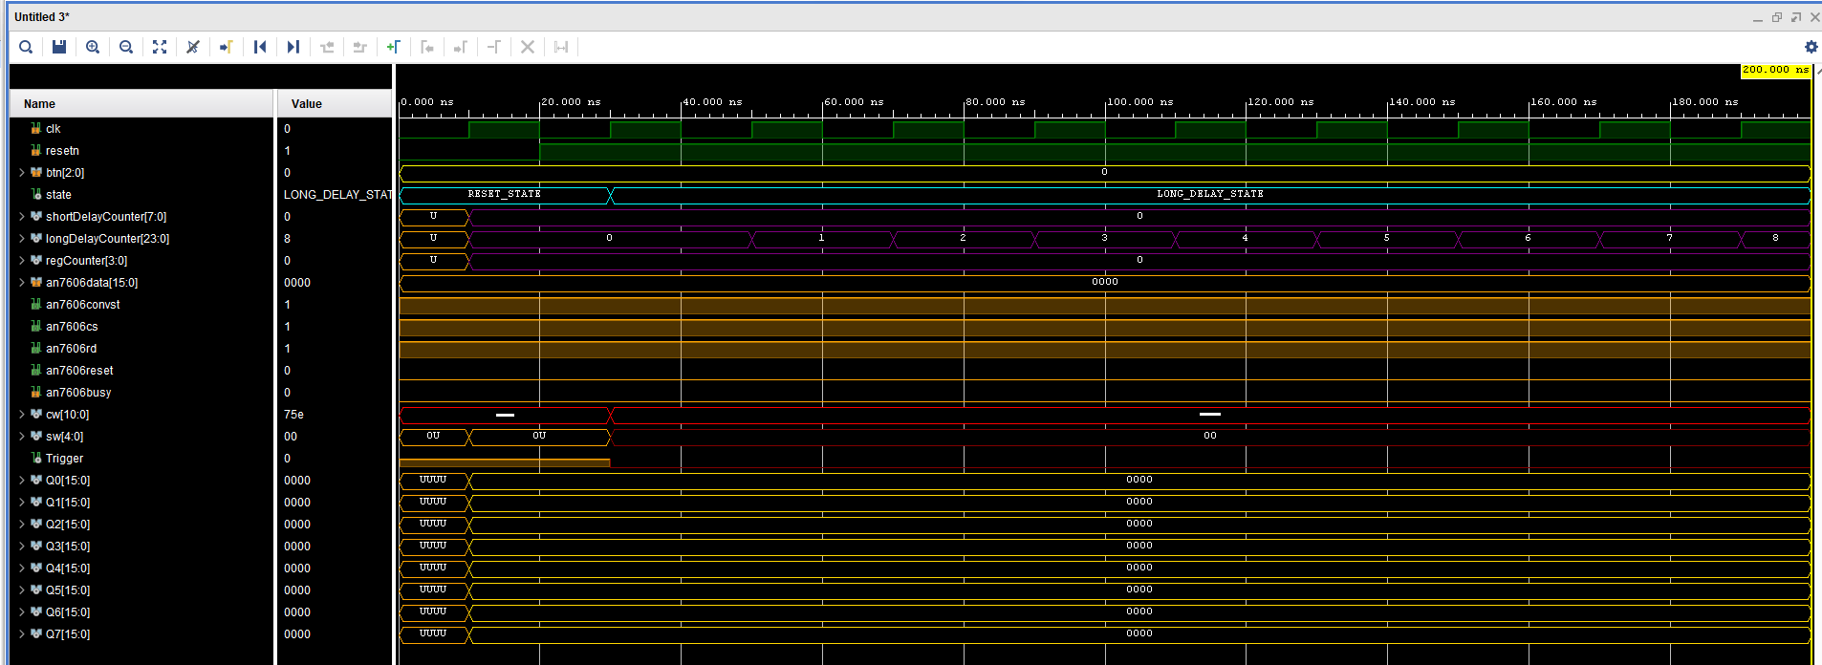Viewport: 1822px width, 665px height.
Task: Jump to last time with the skip-end icon
Action: coord(293,47)
